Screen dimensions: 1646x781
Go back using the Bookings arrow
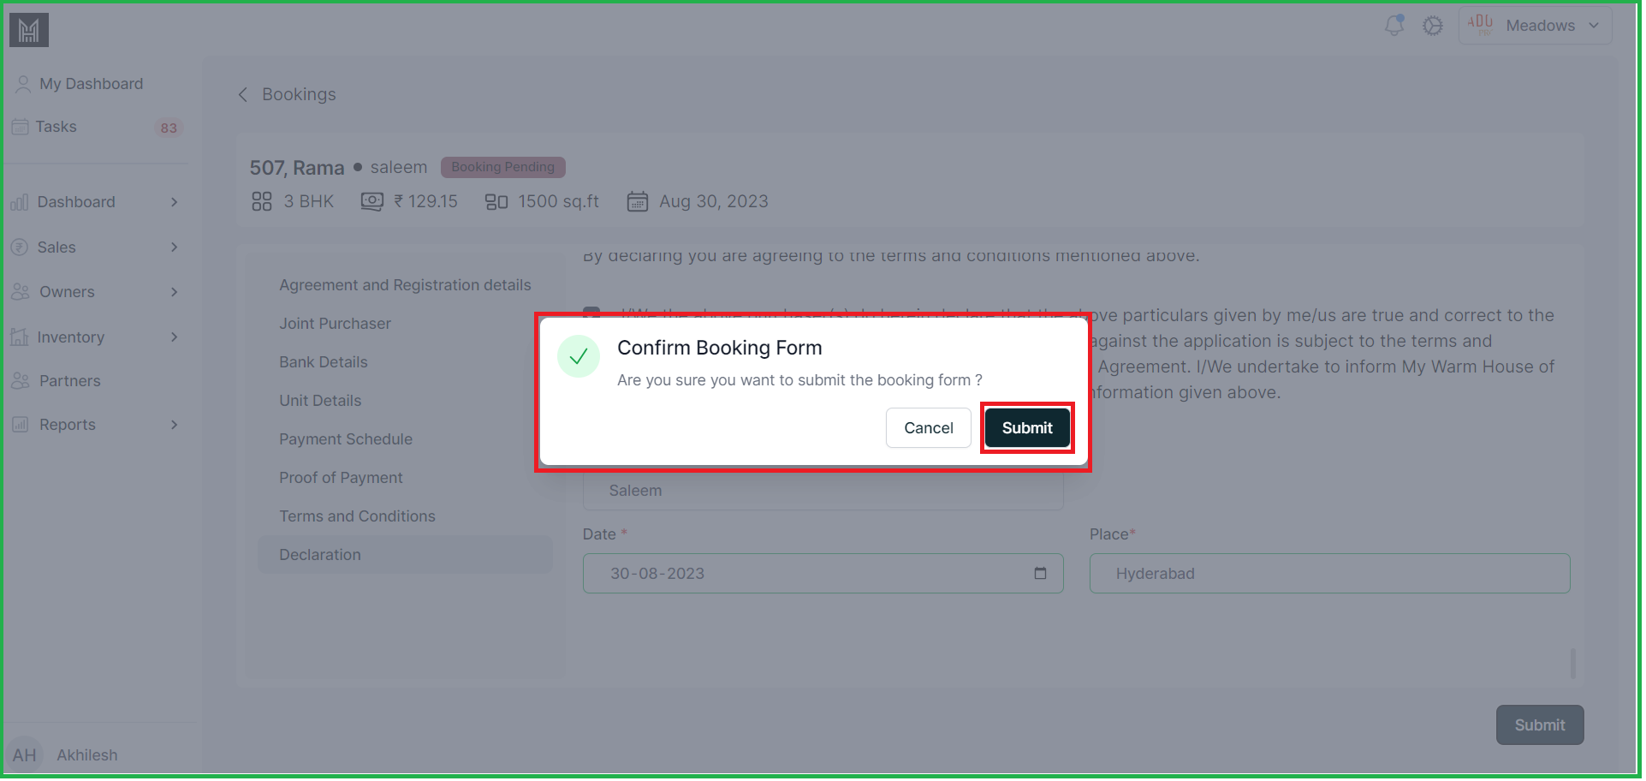point(243,94)
